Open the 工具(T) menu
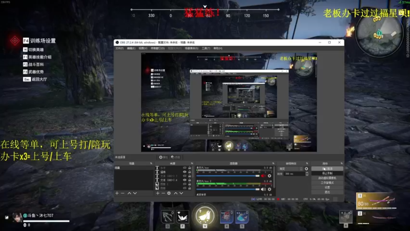The height and width of the screenshot is (231, 410). coord(206,48)
